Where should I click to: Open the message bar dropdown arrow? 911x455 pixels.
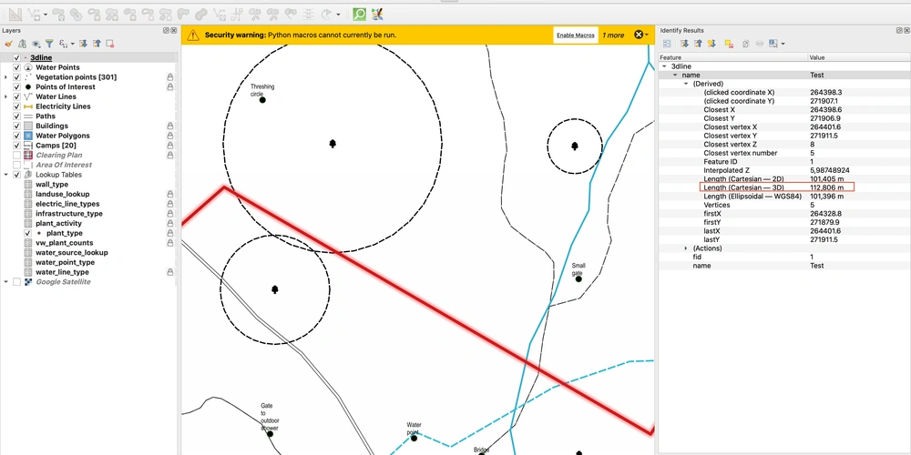647,35
